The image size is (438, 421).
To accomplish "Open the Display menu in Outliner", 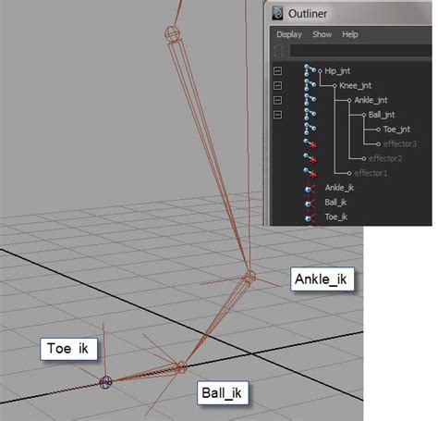I will pos(289,34).
